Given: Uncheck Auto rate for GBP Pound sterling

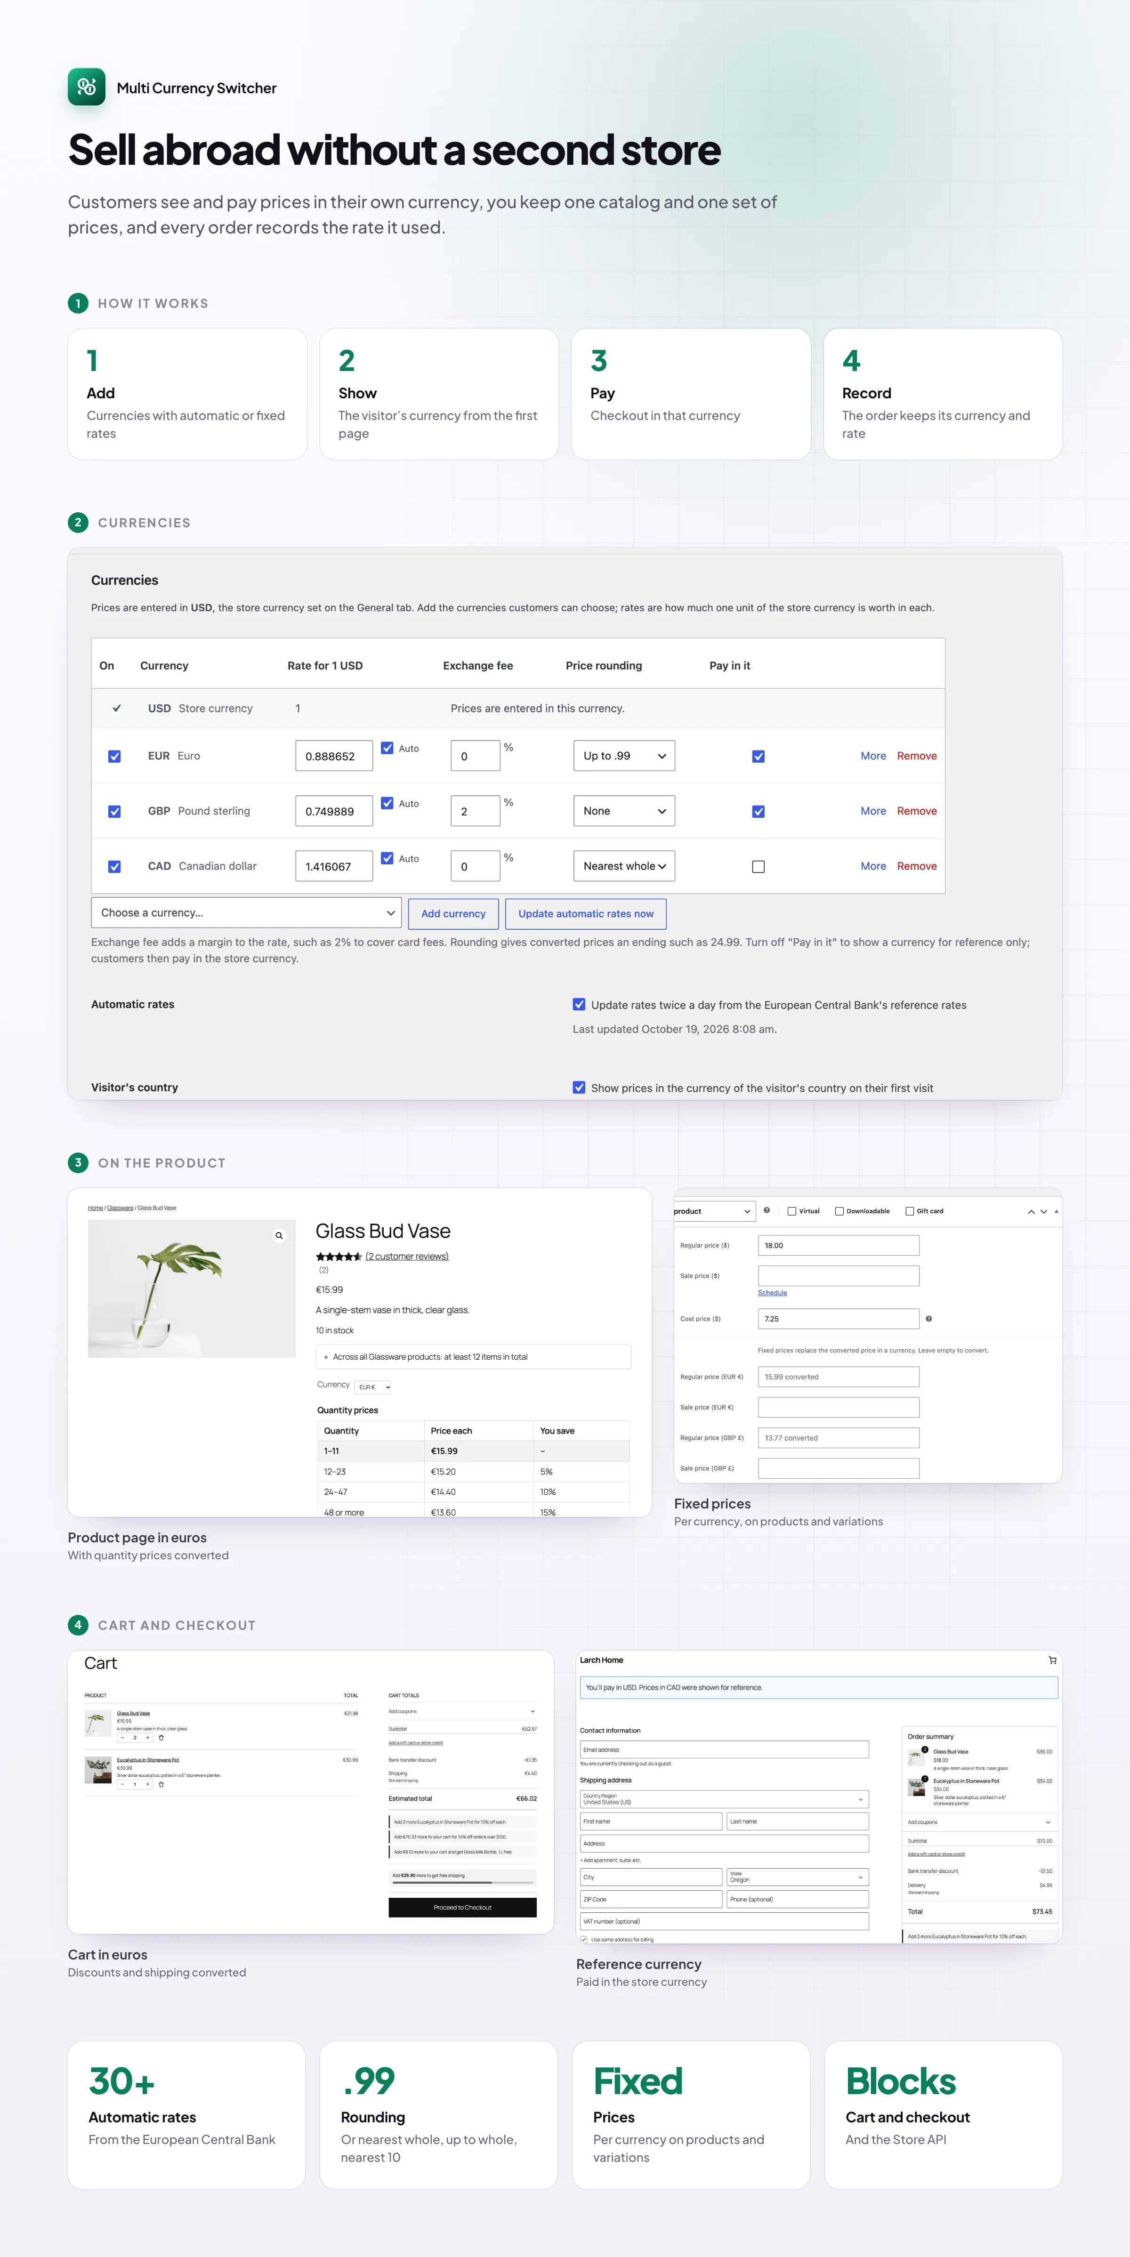Looking at the screenshot, I should point(387,803).
